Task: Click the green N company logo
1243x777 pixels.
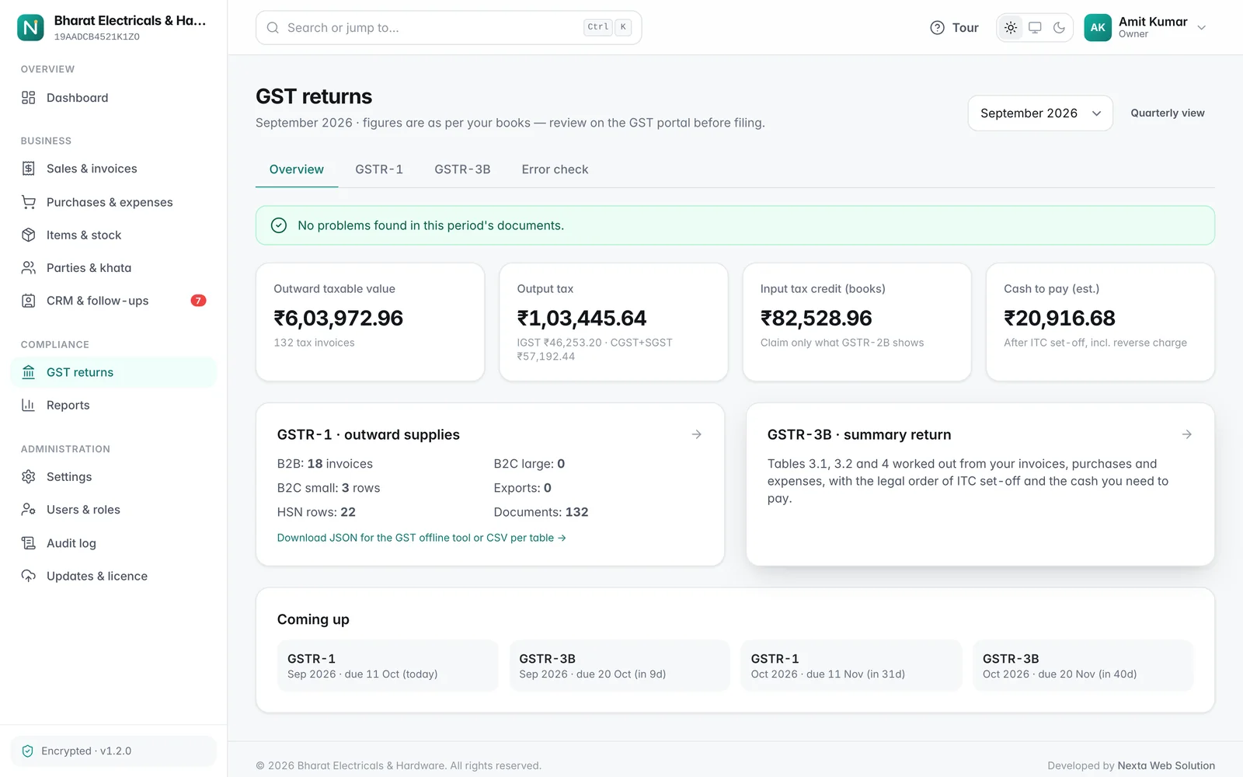Action: pyautogui.click(x=30, y=28)
